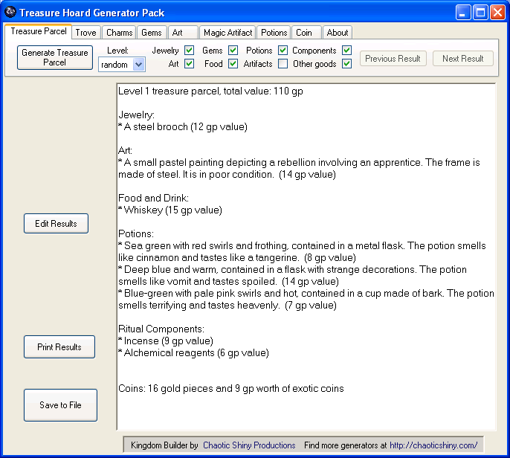Image resolution: width=510 pixels, height=458 pixels.
Task: Click the 'Art:' heading in results
Action: [125, 150]
